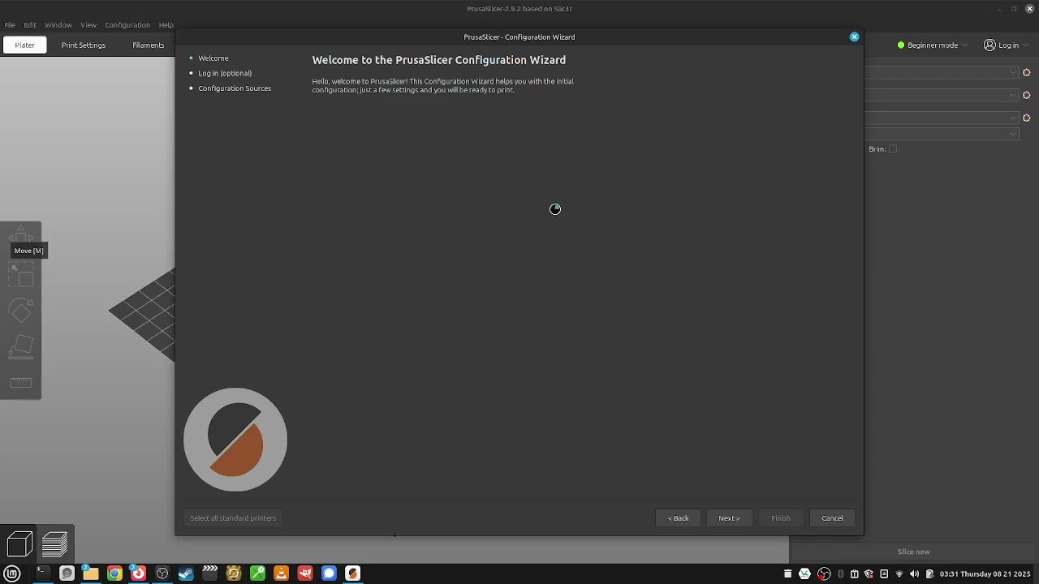Image resolution: width=1039 pixels, height=584 pixels.
Task: Click the Back button in wizard
Action: (x=678, y=518)
